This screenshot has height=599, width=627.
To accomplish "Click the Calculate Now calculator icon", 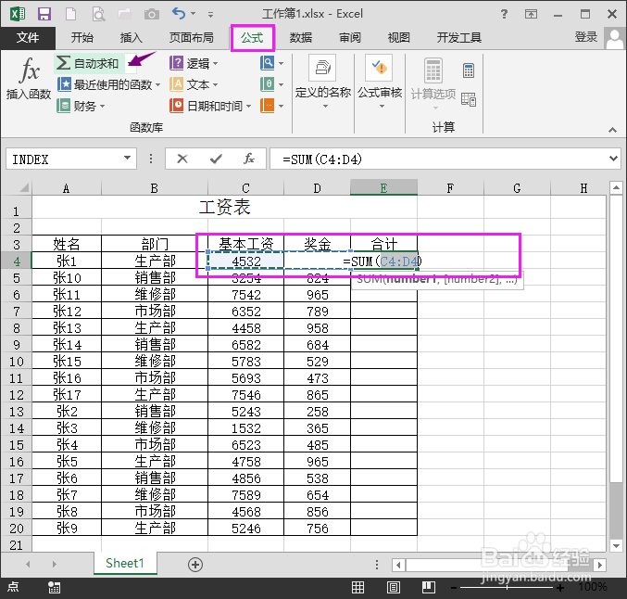I will tap(469, 70).
